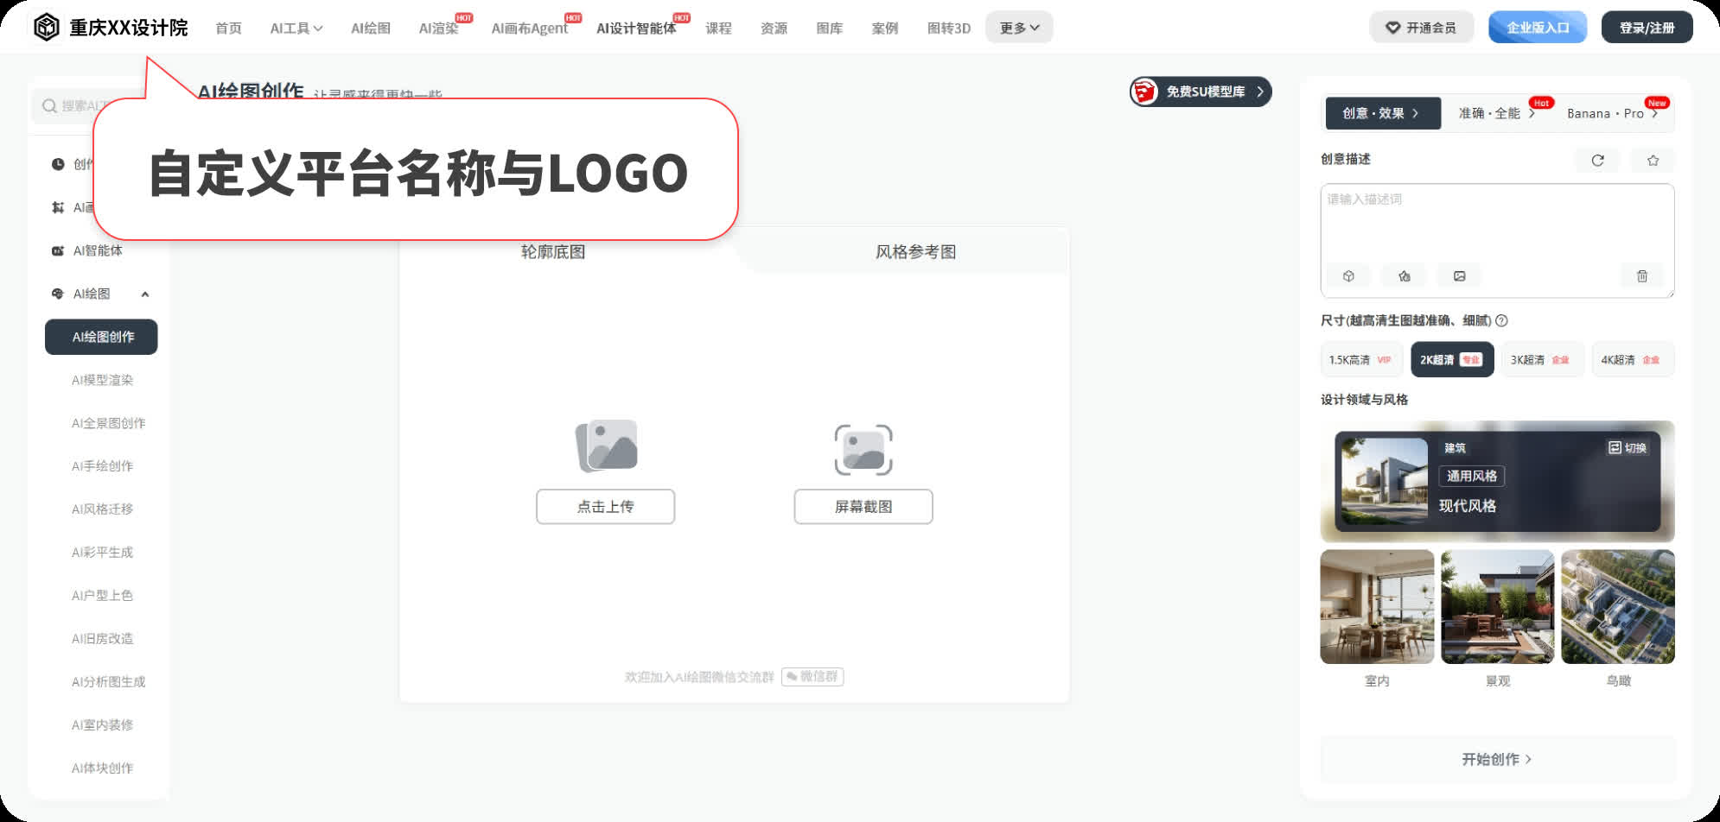Screen dimensions: 1720x822
Task: Click the magnifier icon in sidebar search
Action: click(50, 105)
